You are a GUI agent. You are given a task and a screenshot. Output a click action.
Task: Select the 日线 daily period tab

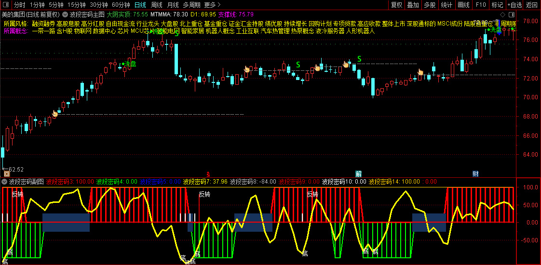pyautogui.click(x=140, y=5)
